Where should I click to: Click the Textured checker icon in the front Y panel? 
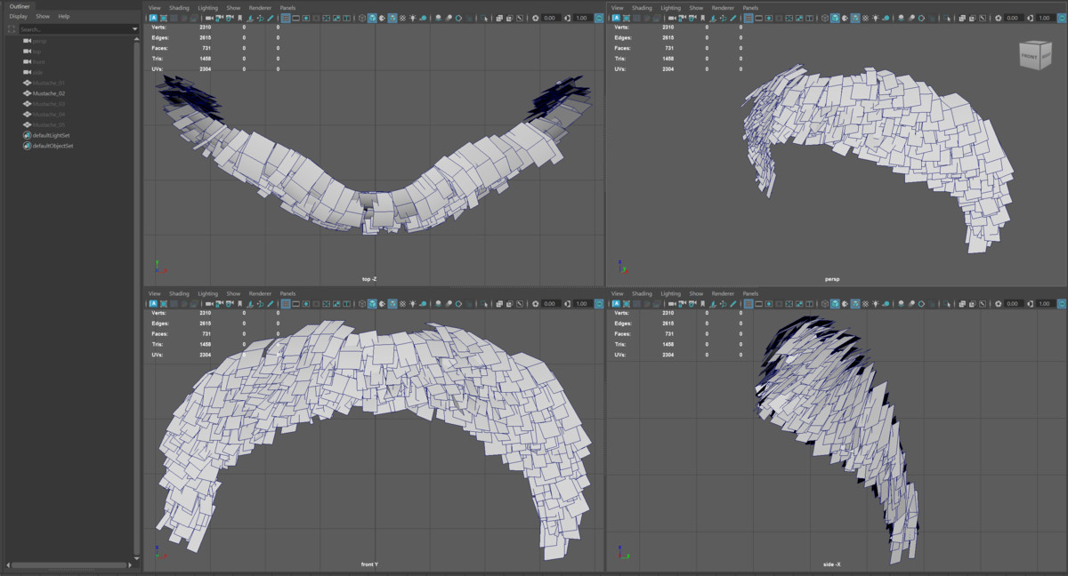(x=402, y=303)
